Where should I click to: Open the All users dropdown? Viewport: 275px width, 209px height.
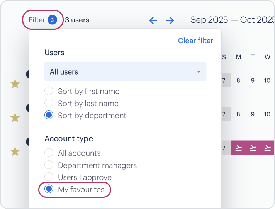pos(125,72)
